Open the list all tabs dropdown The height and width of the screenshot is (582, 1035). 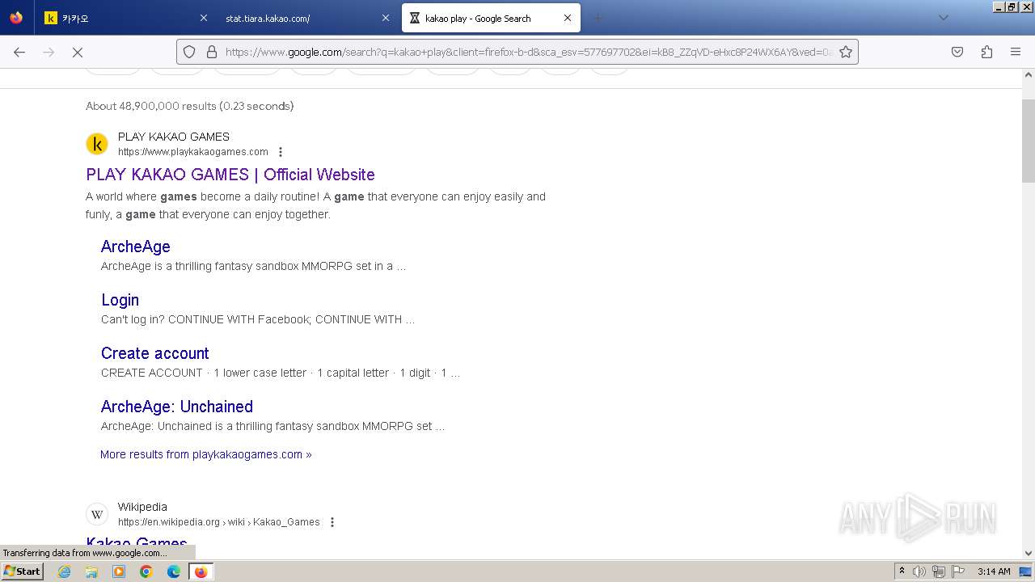(943, 18)
